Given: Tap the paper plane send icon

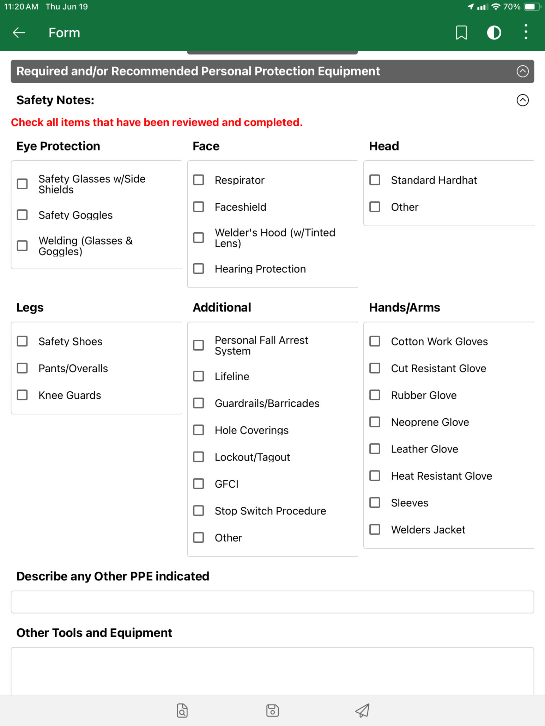Looking at the screenshot, I should pyautogui.click(x=362, y=710).
